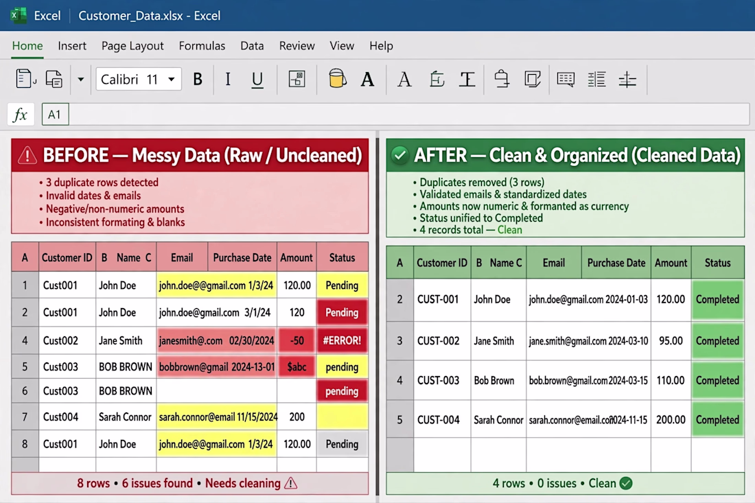The image size is (755, 503).
Task: Click the Completed status for Sarah Connor
Action: [x=717, y=420]
